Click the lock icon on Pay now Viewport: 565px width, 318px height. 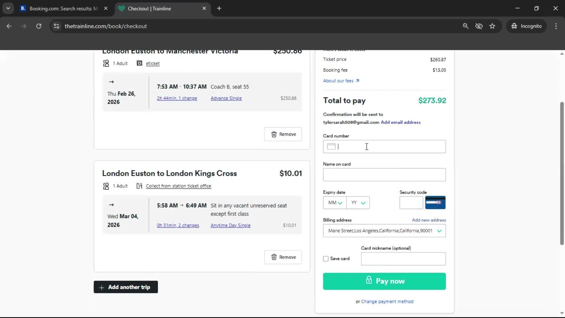coord(369,281)
